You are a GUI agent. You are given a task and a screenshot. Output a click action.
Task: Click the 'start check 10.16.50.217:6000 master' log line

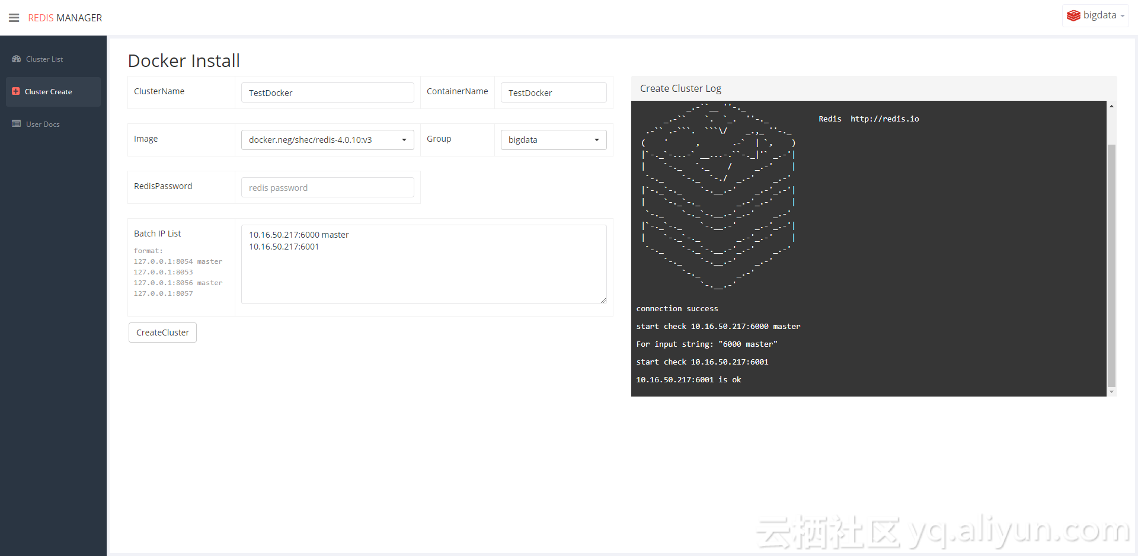pyautogui.click(x=718, y=327)
